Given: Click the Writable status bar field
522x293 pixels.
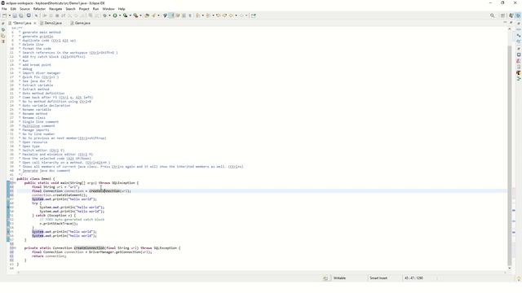Looking at the screenshot, I should [x=339, y=278].
